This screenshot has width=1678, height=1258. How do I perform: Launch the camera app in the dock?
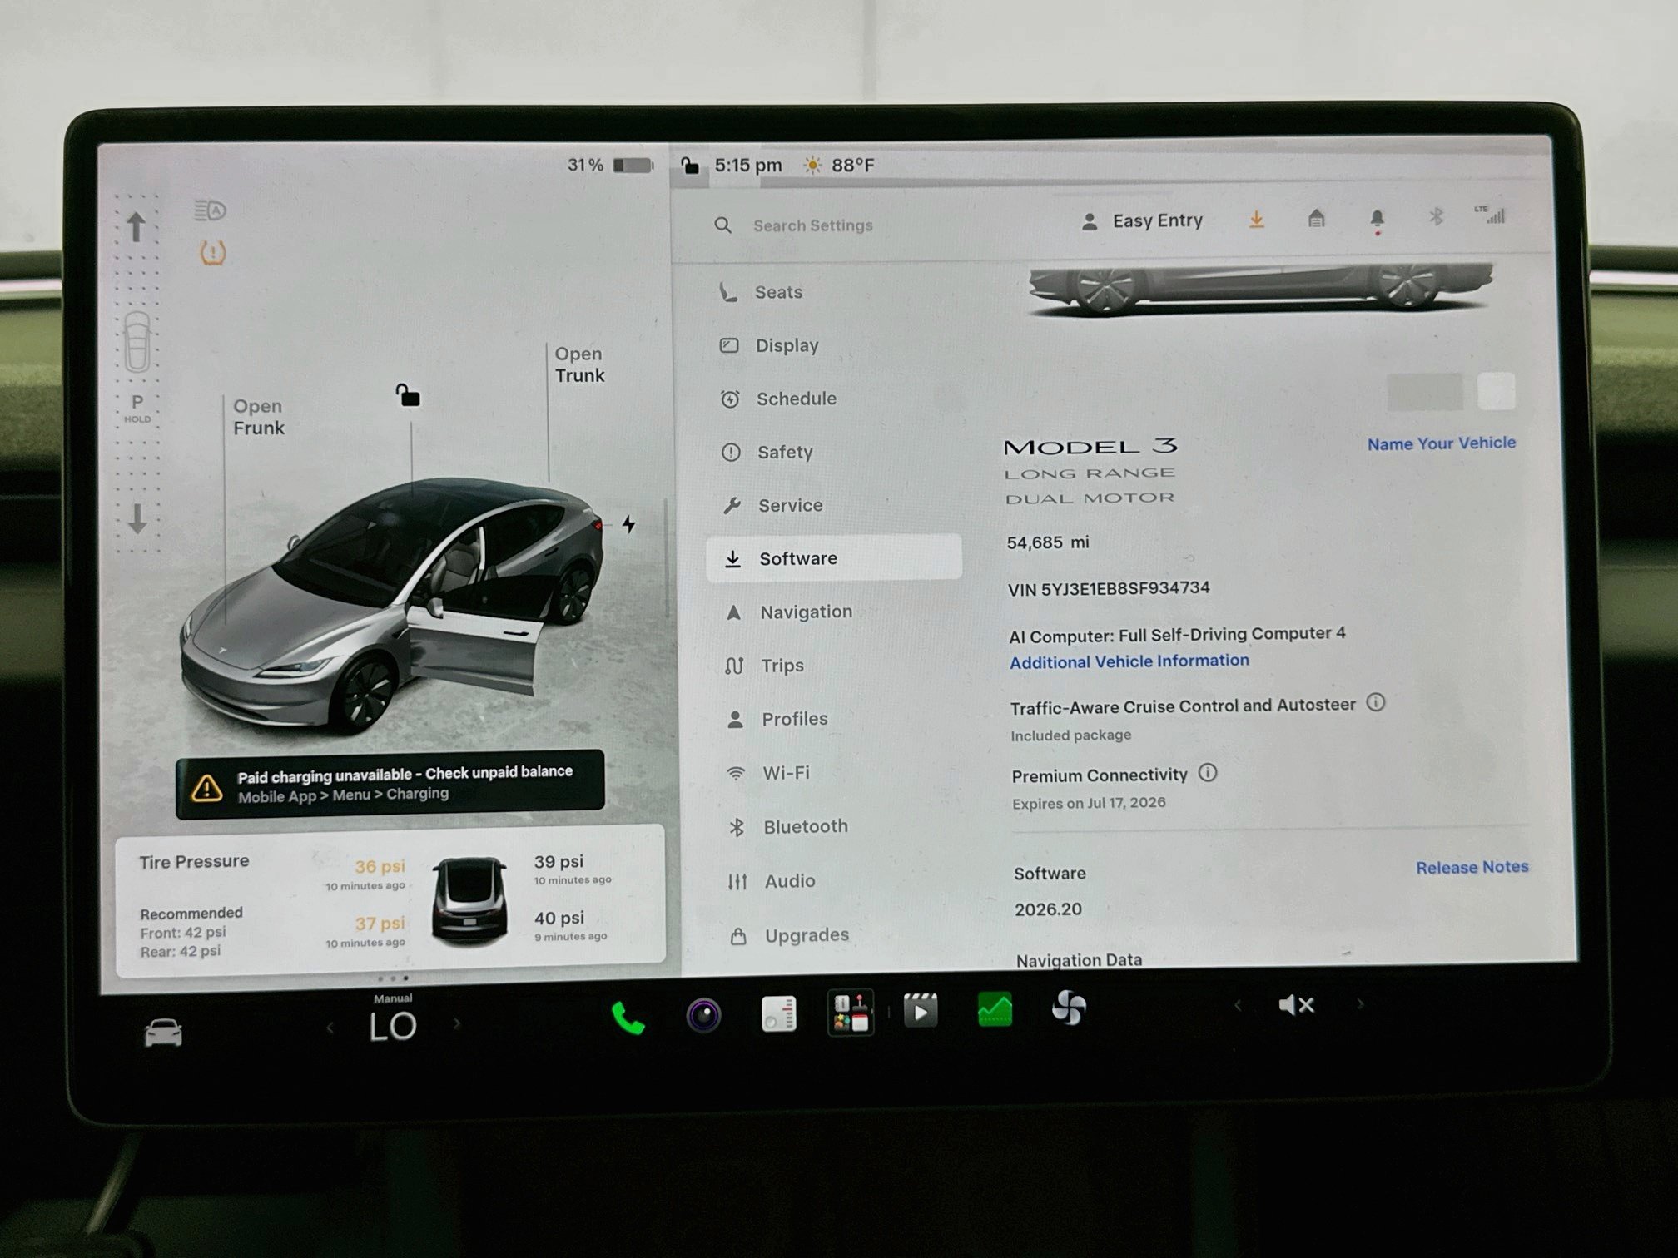coord(703,1015)
